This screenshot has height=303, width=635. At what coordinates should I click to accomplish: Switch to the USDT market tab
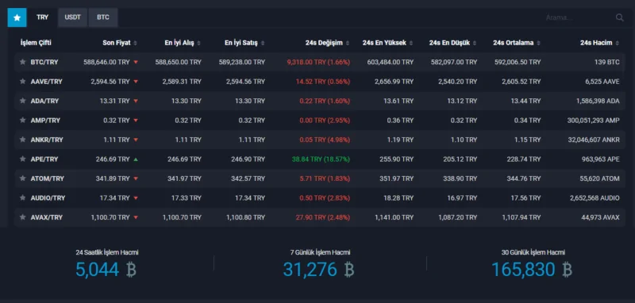72,17
